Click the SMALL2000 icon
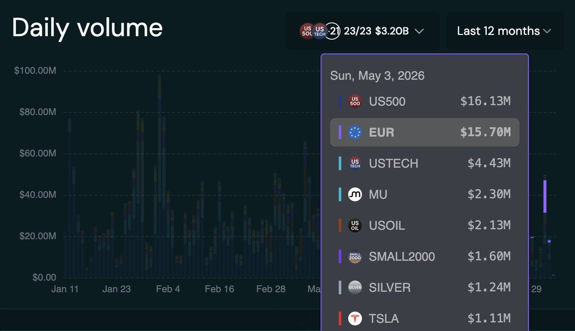The height and width of the screenshot is (331, 575). [355, 256]
